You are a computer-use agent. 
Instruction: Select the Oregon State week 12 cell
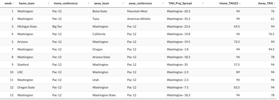[x=26, y=88]
